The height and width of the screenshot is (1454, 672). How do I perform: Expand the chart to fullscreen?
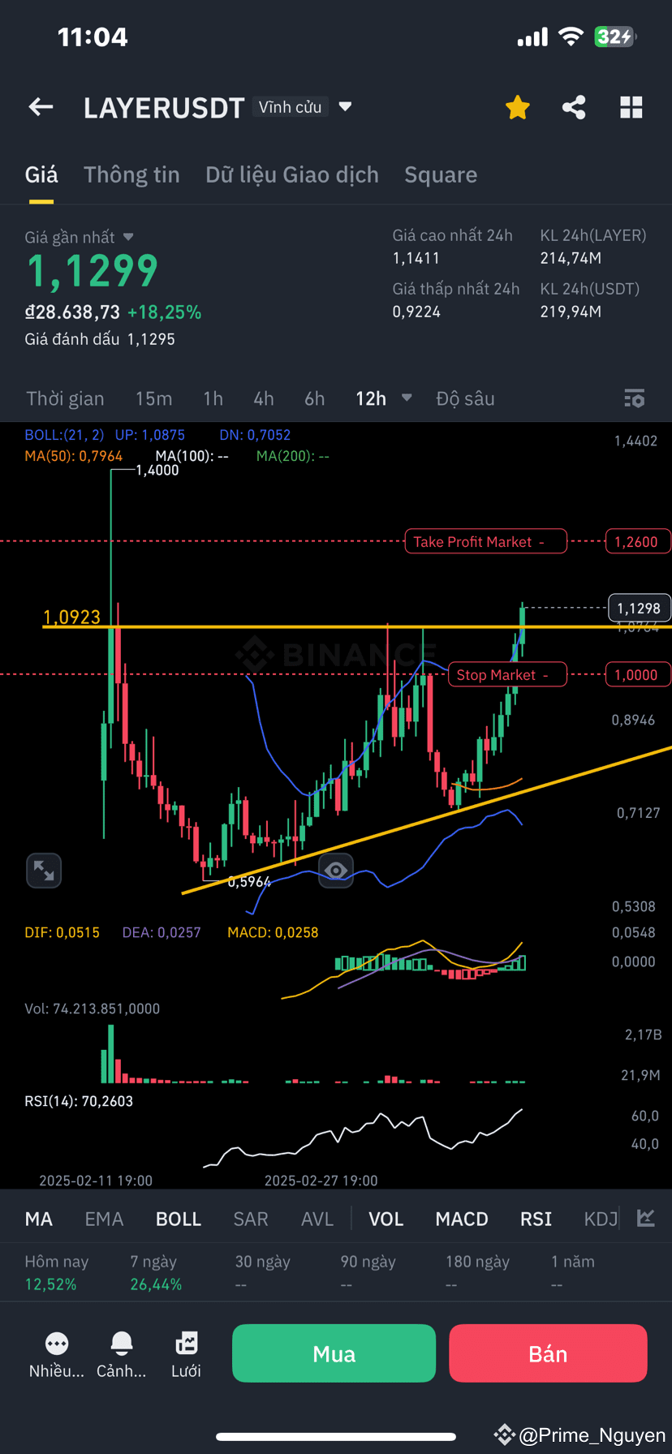click(44, 871)
